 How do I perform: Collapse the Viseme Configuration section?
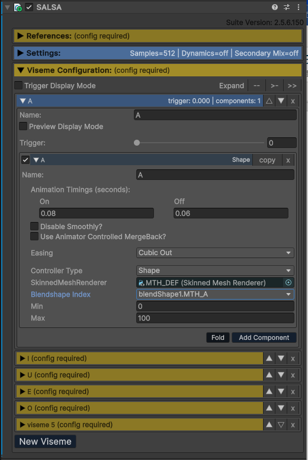[x=158, y=70]
